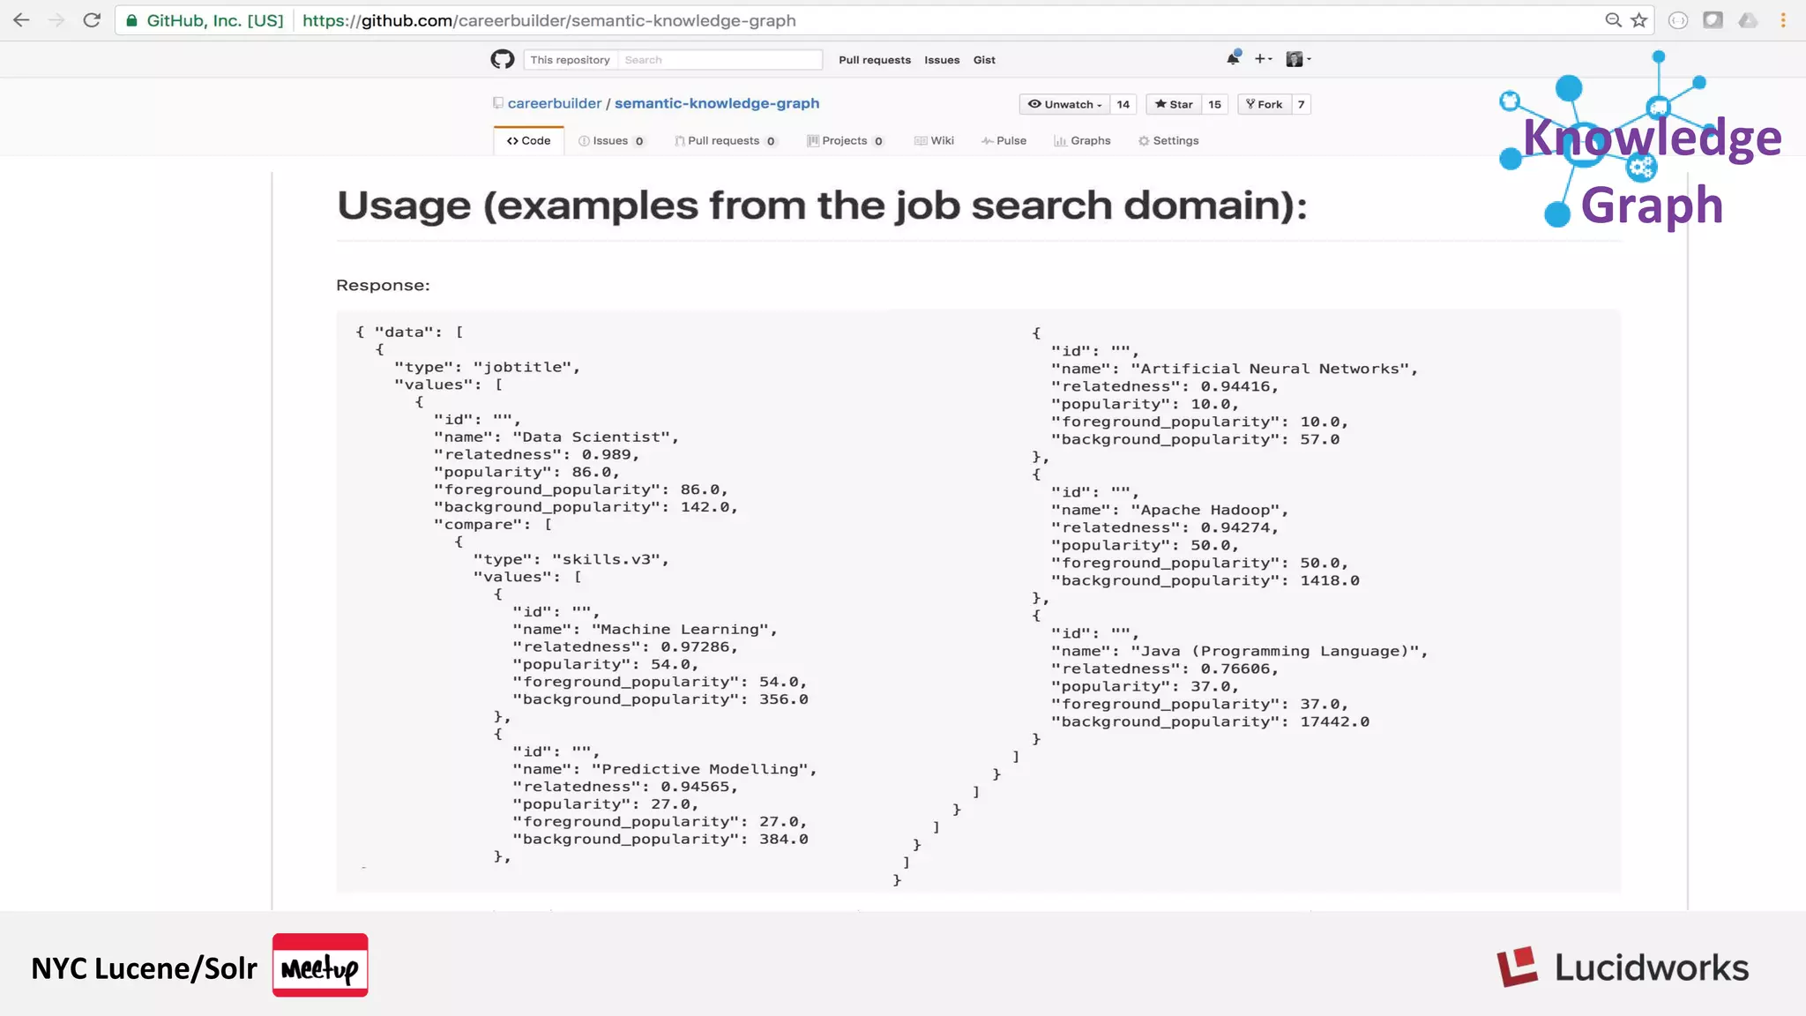This screenshot has height=1016, width=1806.
Task: Click the "Java (Programming Language)" name line
Action: pos(1239,651)
